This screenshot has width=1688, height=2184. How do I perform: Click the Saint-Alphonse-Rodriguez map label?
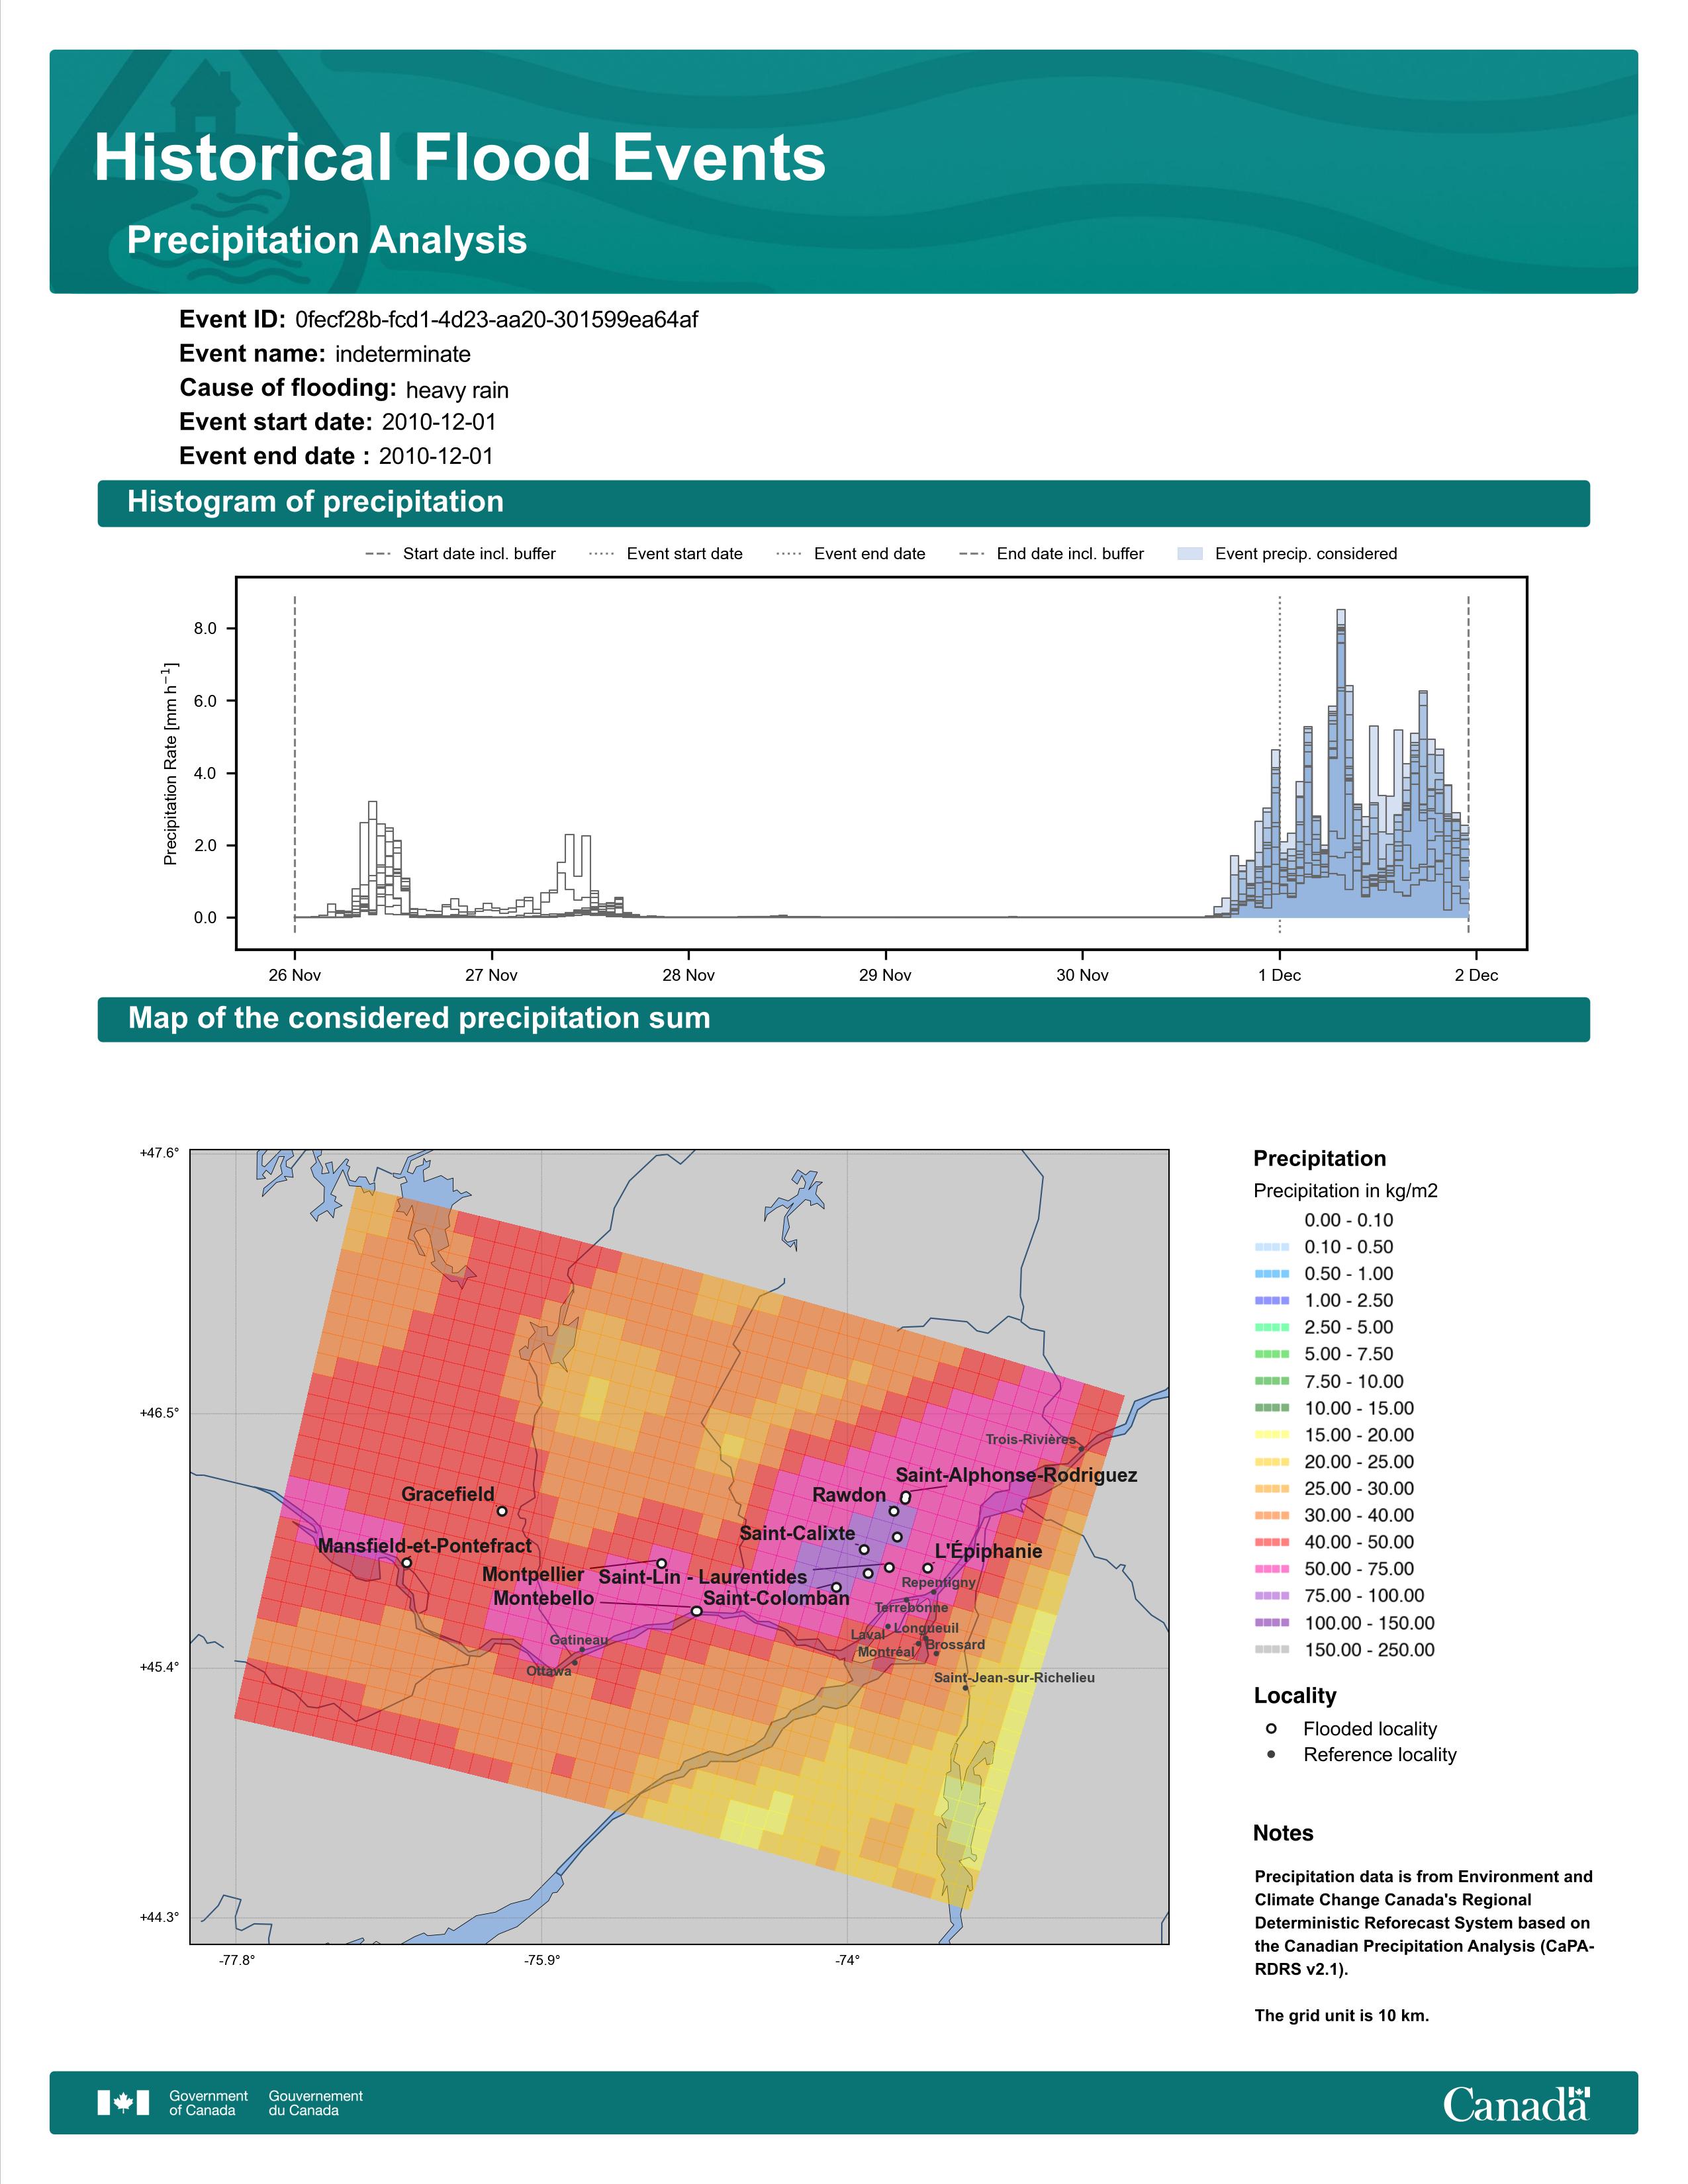[x=1016, y=1475]
